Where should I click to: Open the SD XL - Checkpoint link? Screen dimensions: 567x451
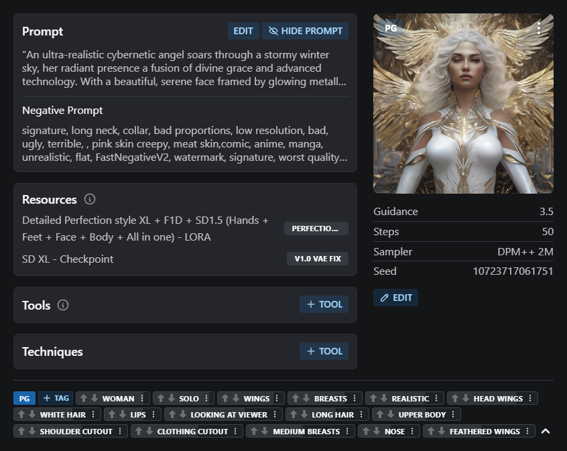point(68,259)
